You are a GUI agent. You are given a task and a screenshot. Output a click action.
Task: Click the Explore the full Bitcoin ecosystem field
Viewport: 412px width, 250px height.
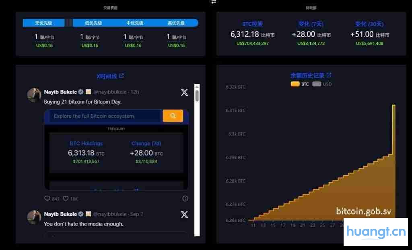(105, 116)
